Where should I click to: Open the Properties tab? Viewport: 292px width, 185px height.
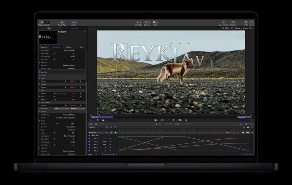(x=44, y=47)
